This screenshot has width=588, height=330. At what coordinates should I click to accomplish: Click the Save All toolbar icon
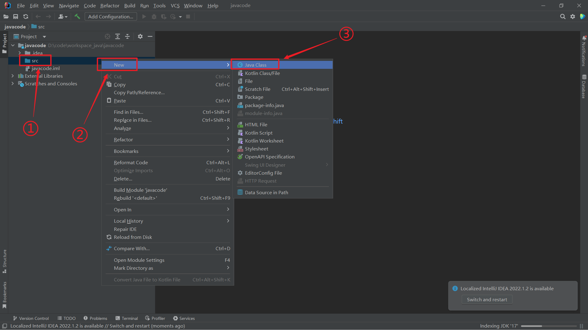[16, 17]
